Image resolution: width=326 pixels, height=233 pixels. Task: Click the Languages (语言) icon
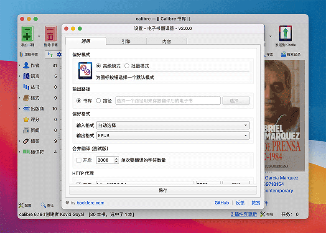(x=26, y=76)
